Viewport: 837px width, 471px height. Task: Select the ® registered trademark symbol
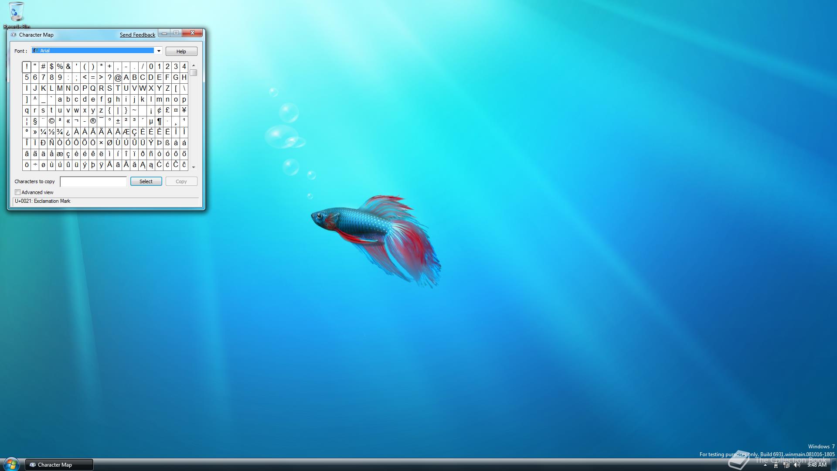(x=93, y=121)
